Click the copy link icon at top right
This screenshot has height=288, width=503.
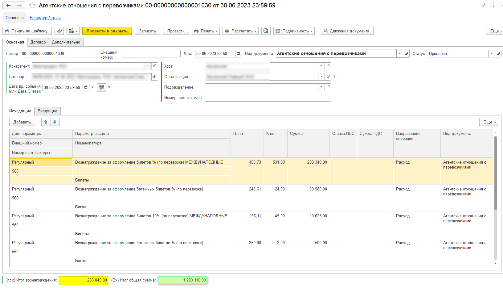484,5
